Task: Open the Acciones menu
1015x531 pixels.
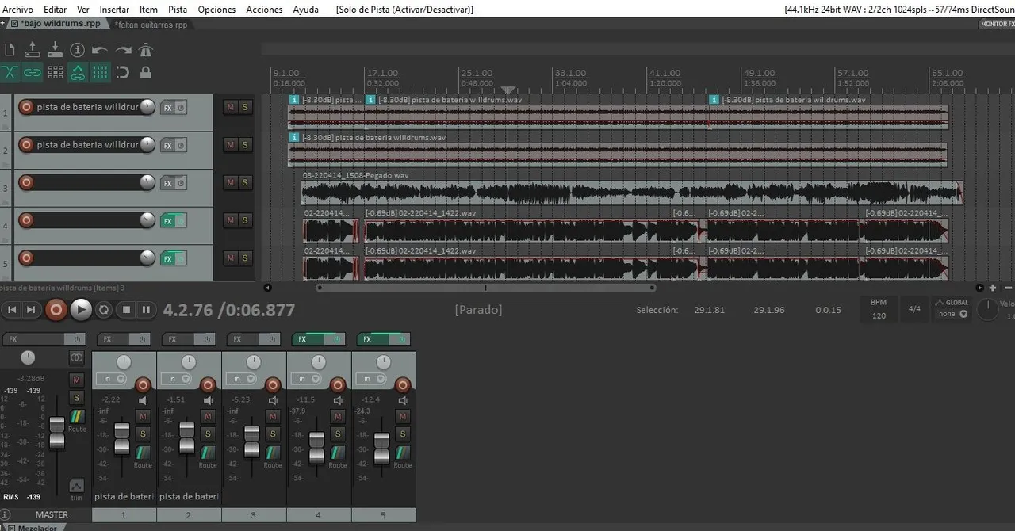Action: (264, 10)
